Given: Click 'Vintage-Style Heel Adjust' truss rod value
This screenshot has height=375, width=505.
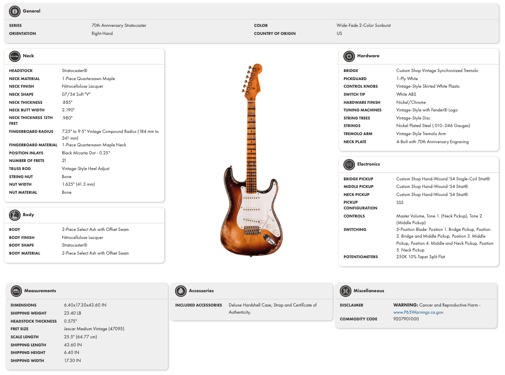Looking at the screenshot, I should (86, 169).
